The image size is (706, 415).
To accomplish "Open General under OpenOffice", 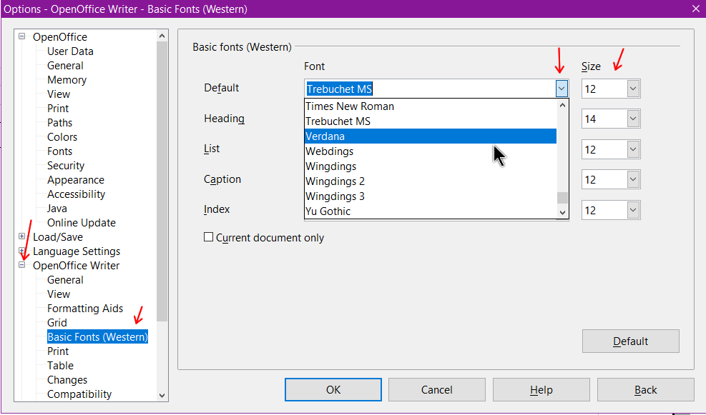I will point(65,66).
